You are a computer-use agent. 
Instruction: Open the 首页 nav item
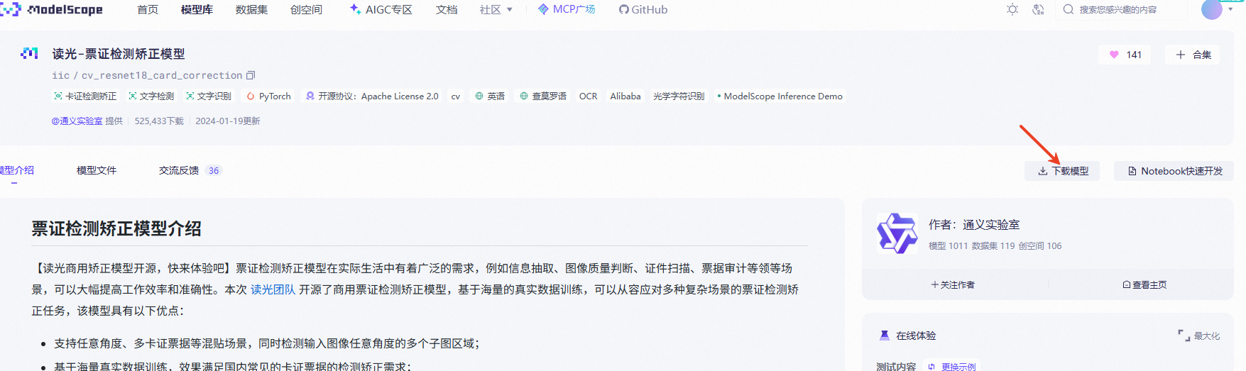tap(148, 9)
